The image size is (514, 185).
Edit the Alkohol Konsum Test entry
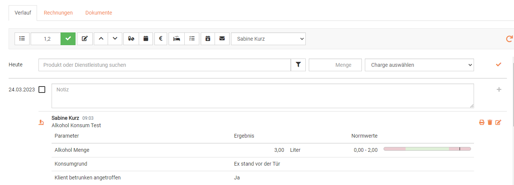[498, 122]
